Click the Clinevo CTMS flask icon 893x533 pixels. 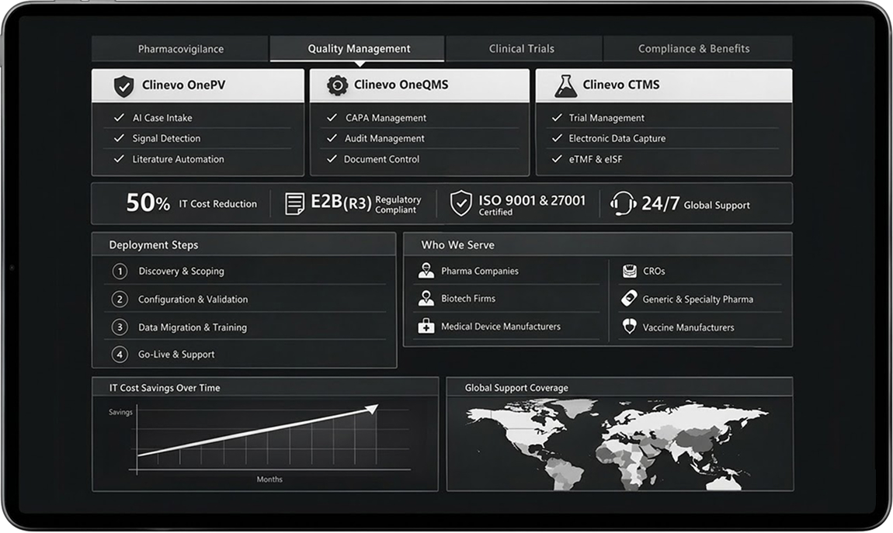pos(565,86)
